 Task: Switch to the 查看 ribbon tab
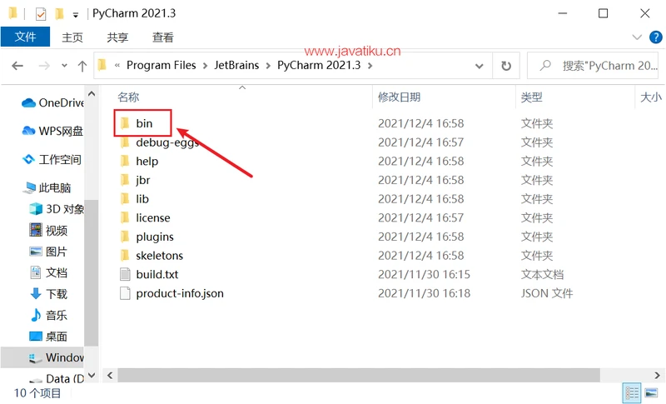coord(163,37)
